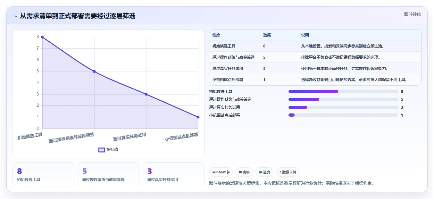Click the x-axis label 通过操作系统与政策筛选 in the chart
Viewport: 434px width, 199px height.
[x=71, y=137]
